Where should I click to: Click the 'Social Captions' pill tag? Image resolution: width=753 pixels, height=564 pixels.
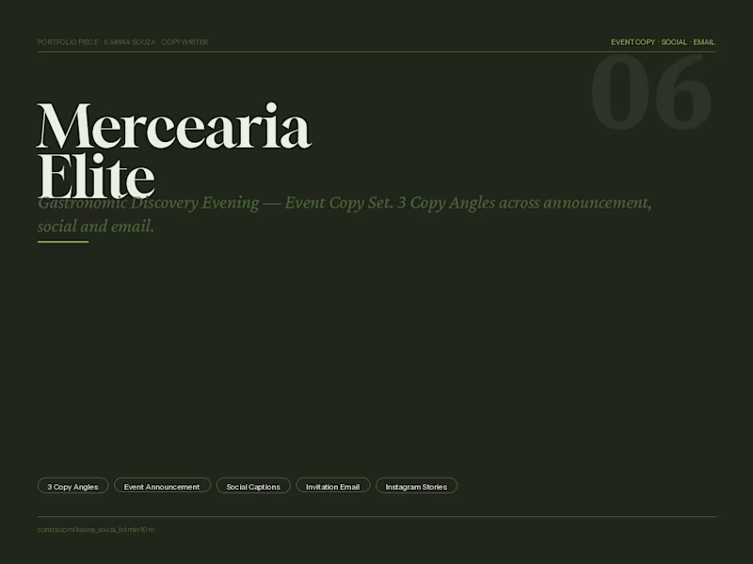click(253, 486)
